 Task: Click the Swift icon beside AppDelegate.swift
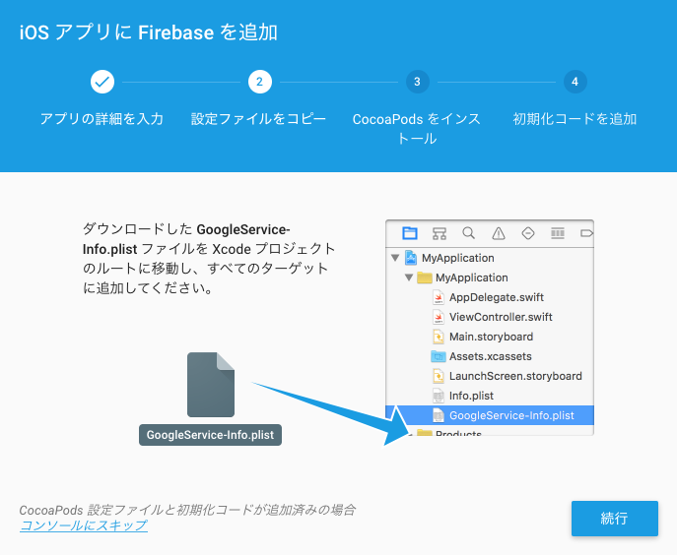click(439, 297)
